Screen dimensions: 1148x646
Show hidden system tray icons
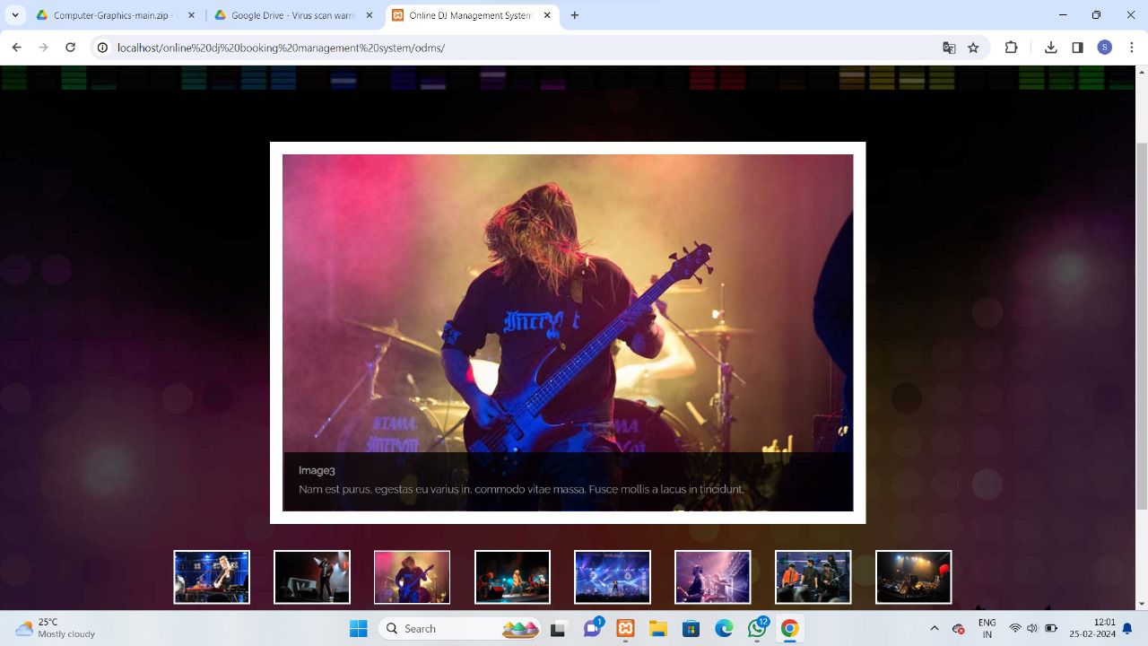click(x=934, y=629)
